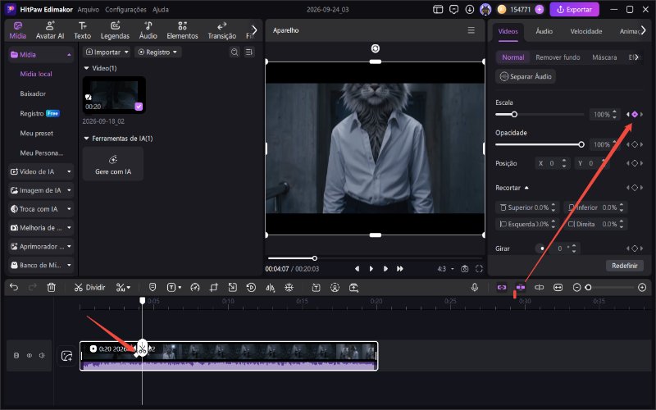Collapse the Ferramentas de IA(1) section
This screenshot has width=656, height=410.
[86, 138]
